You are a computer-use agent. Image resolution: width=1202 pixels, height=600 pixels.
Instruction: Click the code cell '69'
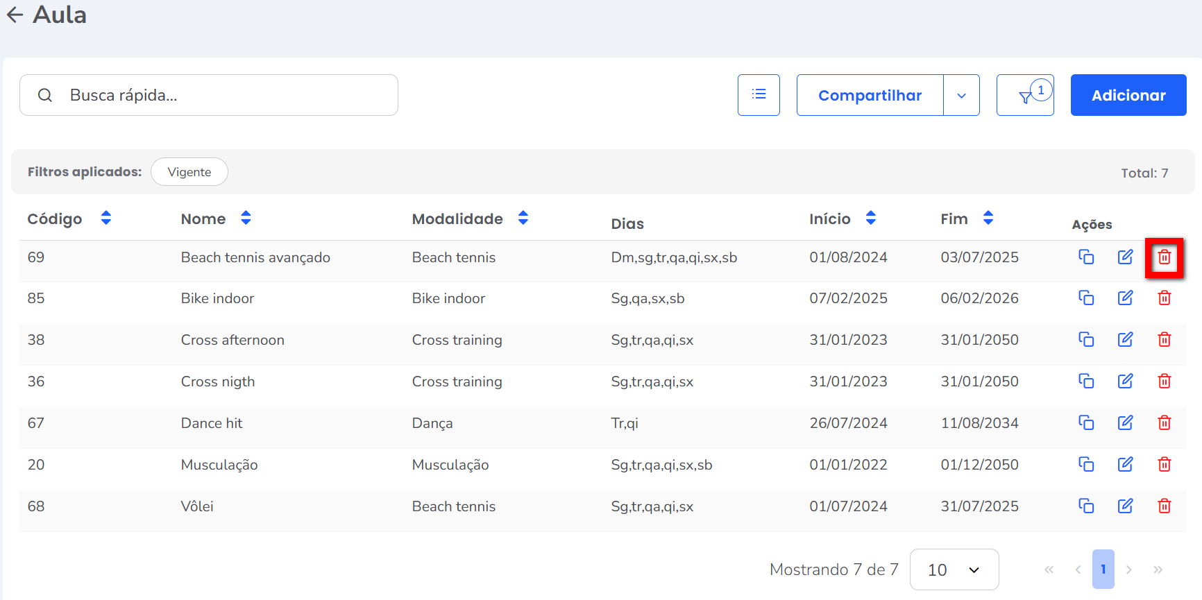coord(36,257)
